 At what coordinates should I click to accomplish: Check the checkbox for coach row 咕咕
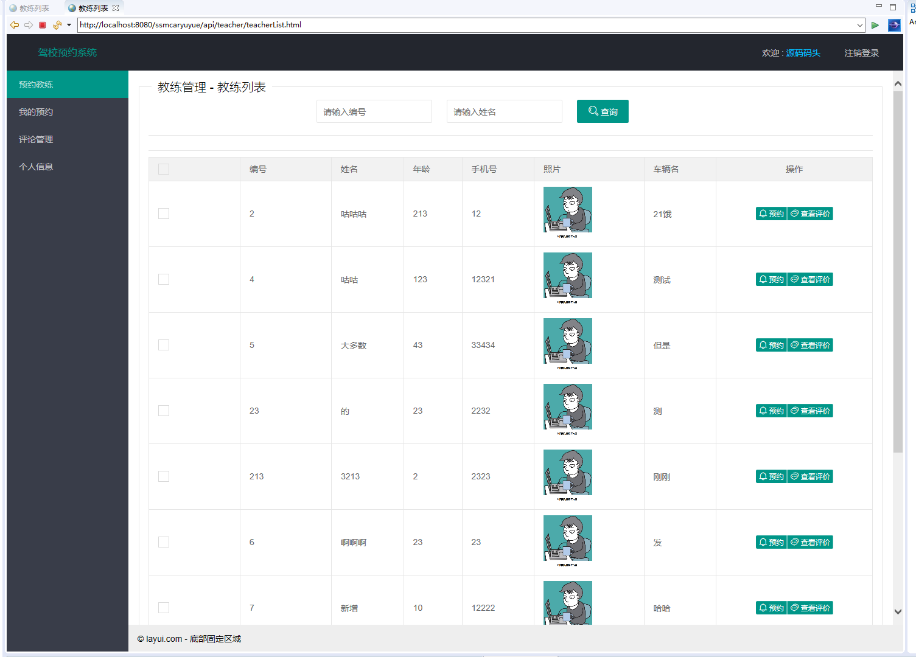click(164, 279)
